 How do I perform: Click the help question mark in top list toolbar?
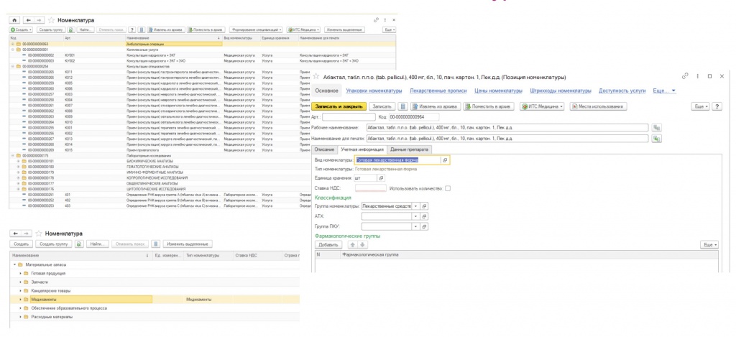pos(132,29)
